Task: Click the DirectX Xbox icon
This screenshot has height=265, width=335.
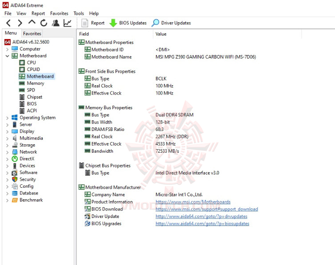Action: point(15,158)
